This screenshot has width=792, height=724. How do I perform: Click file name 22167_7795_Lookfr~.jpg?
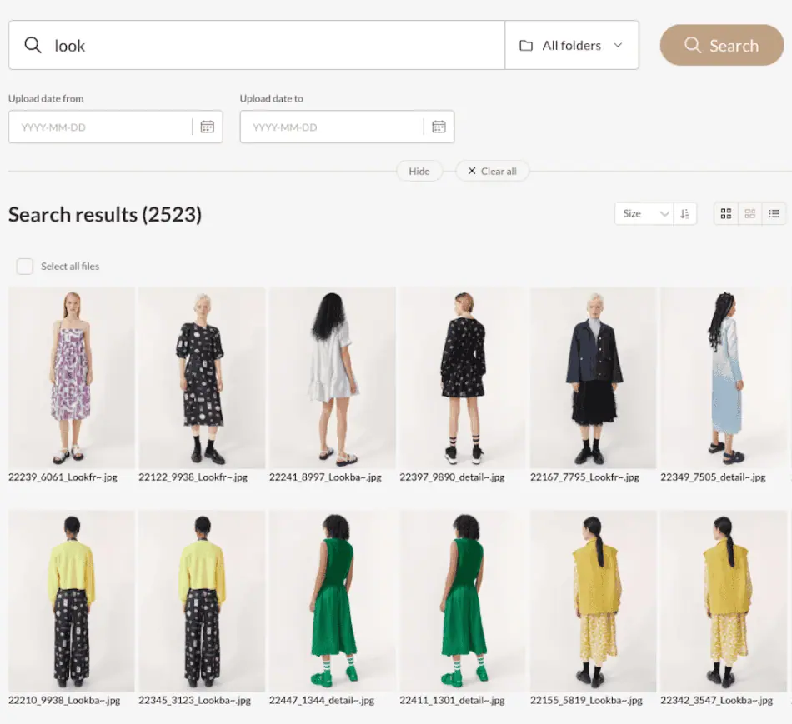pos(584,477)
